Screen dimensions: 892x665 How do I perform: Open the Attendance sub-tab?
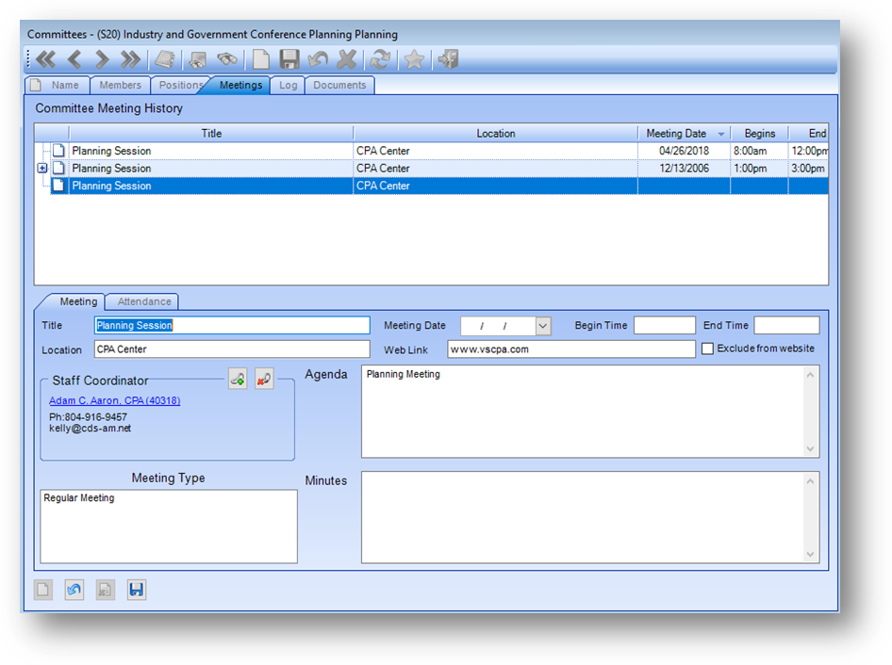(144, 301)
